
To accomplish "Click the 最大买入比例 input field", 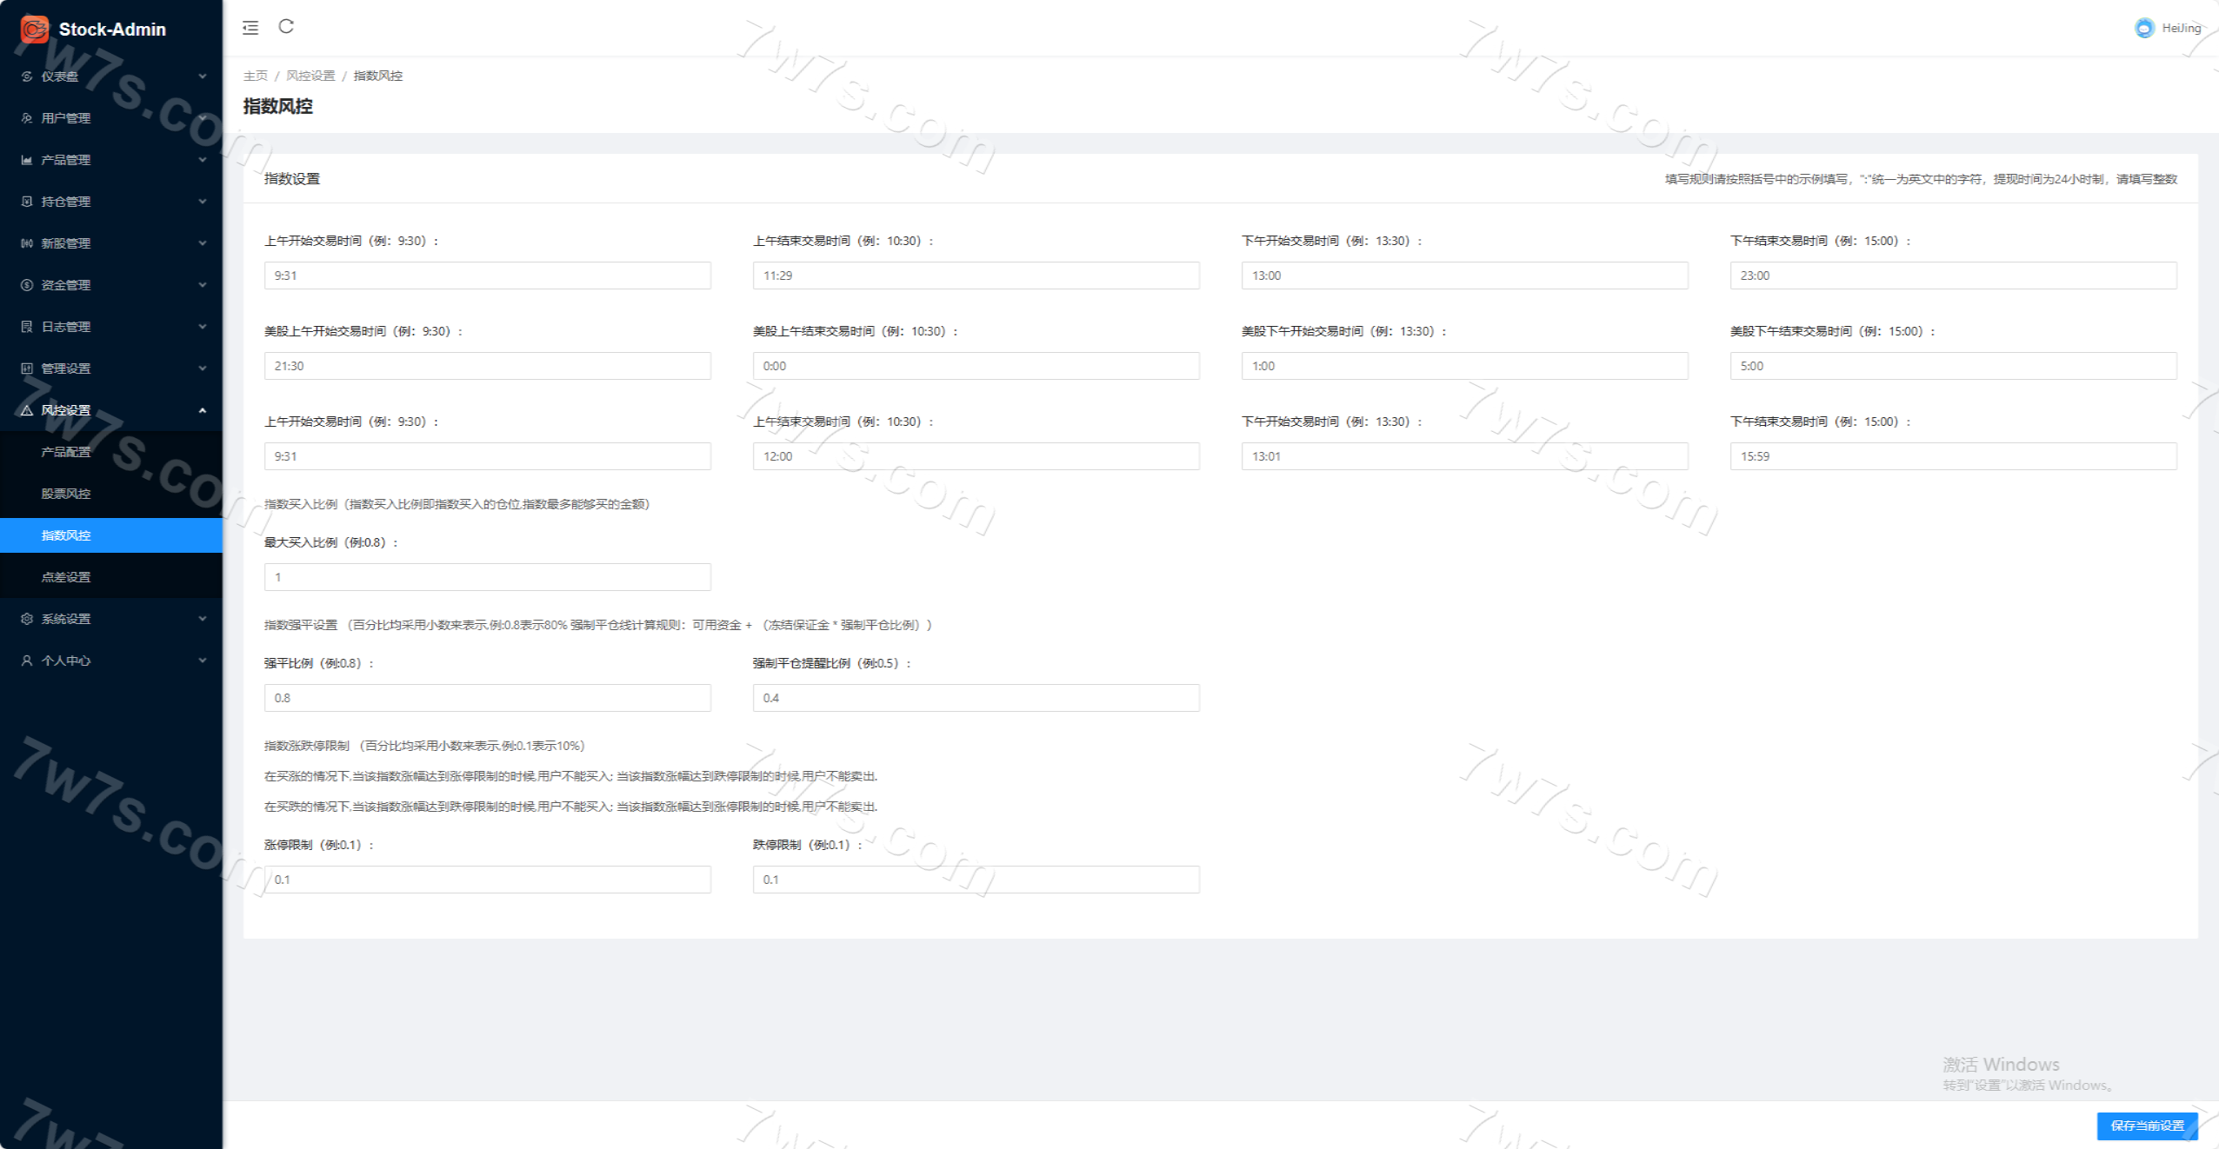I will (487, 577).
